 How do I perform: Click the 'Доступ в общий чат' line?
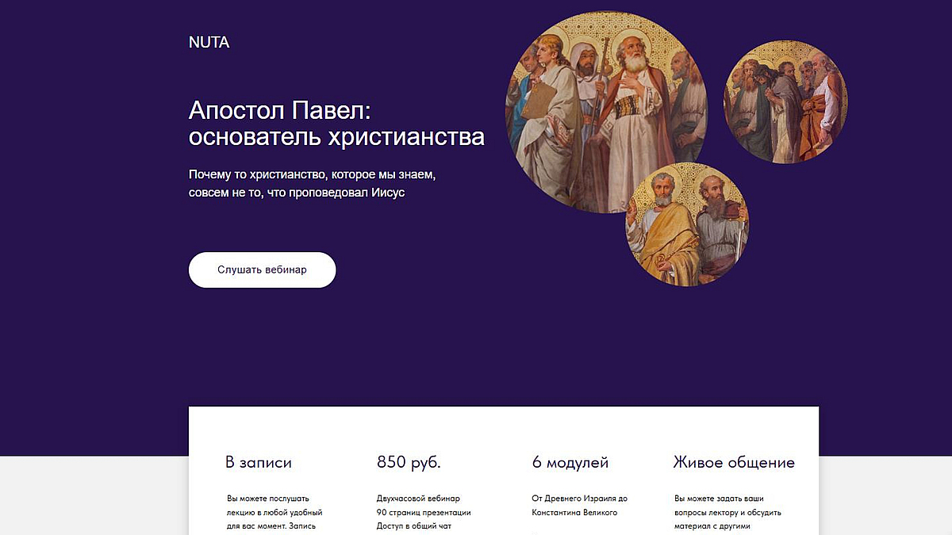click(x=414, y=525)
